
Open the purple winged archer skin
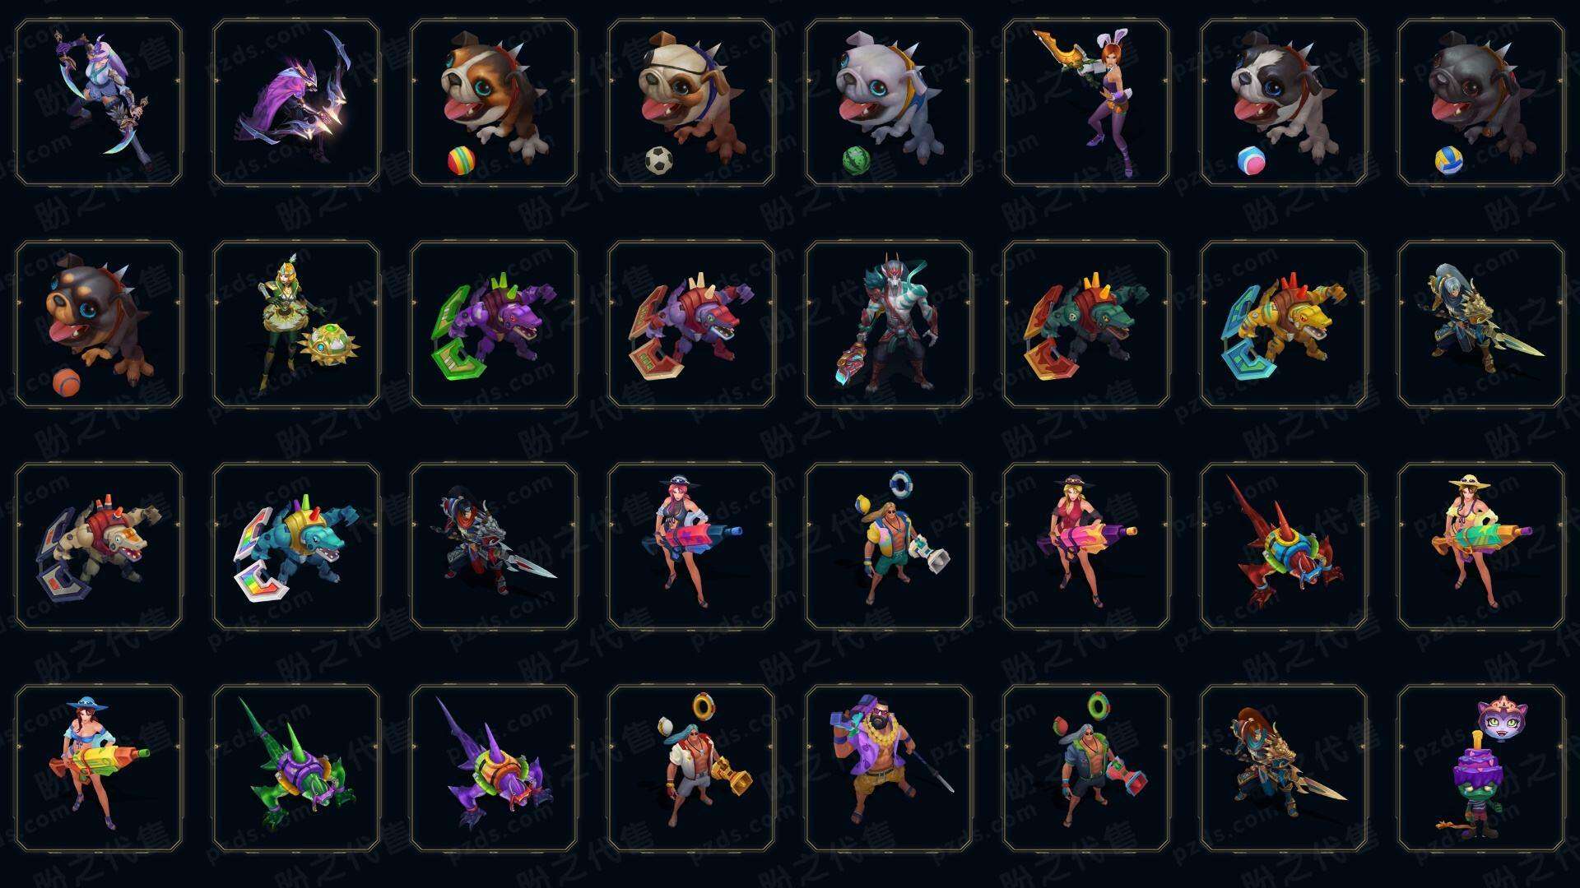coord(296,103)
